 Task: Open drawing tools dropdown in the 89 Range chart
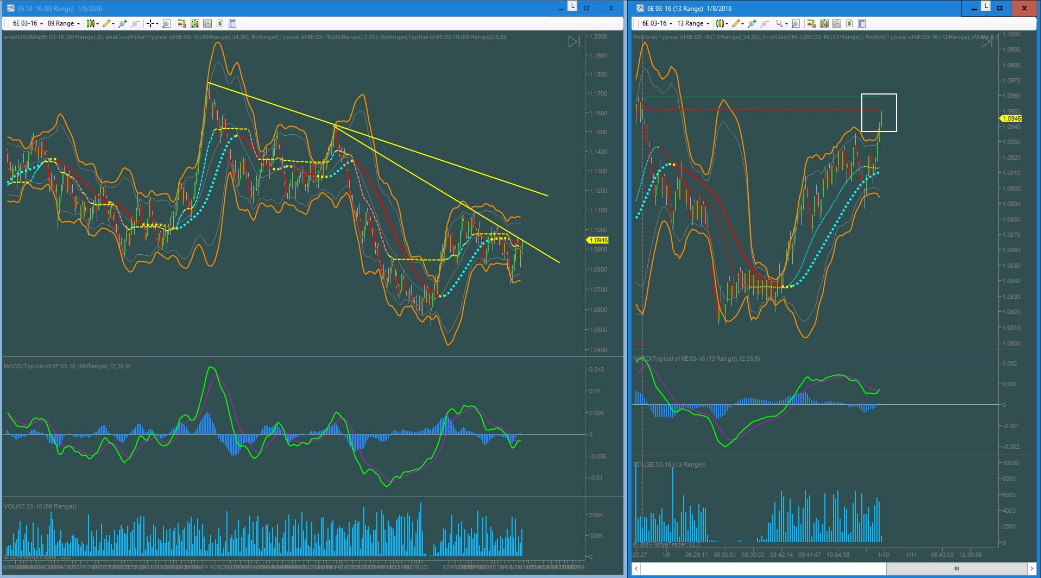pos(113,23)
